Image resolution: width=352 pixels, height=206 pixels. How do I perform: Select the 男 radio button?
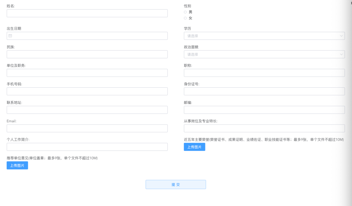coord(185,12)
